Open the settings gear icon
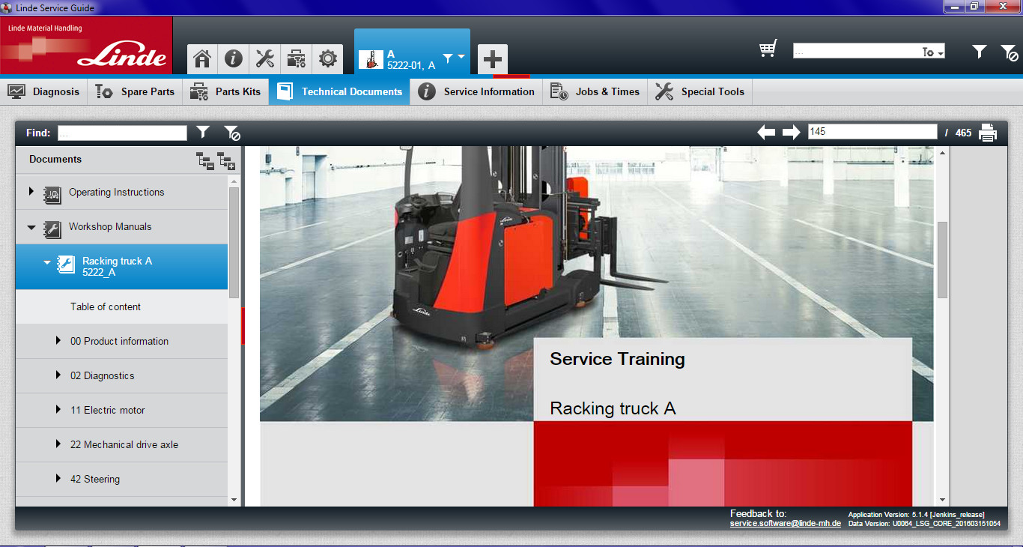This screenshot has height=547, width=1023. pyautogui.click(x=327, y=58)
